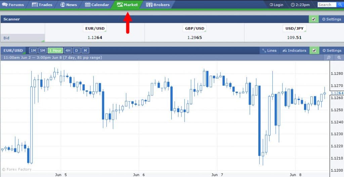Open the chart Lines tool
Viewport: 344px width, 177px height.
269,50
